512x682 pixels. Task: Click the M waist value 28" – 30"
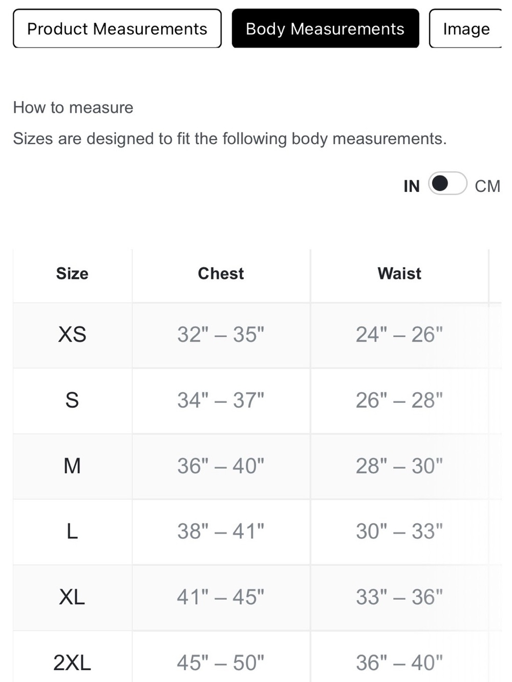(x=399, y=466)
